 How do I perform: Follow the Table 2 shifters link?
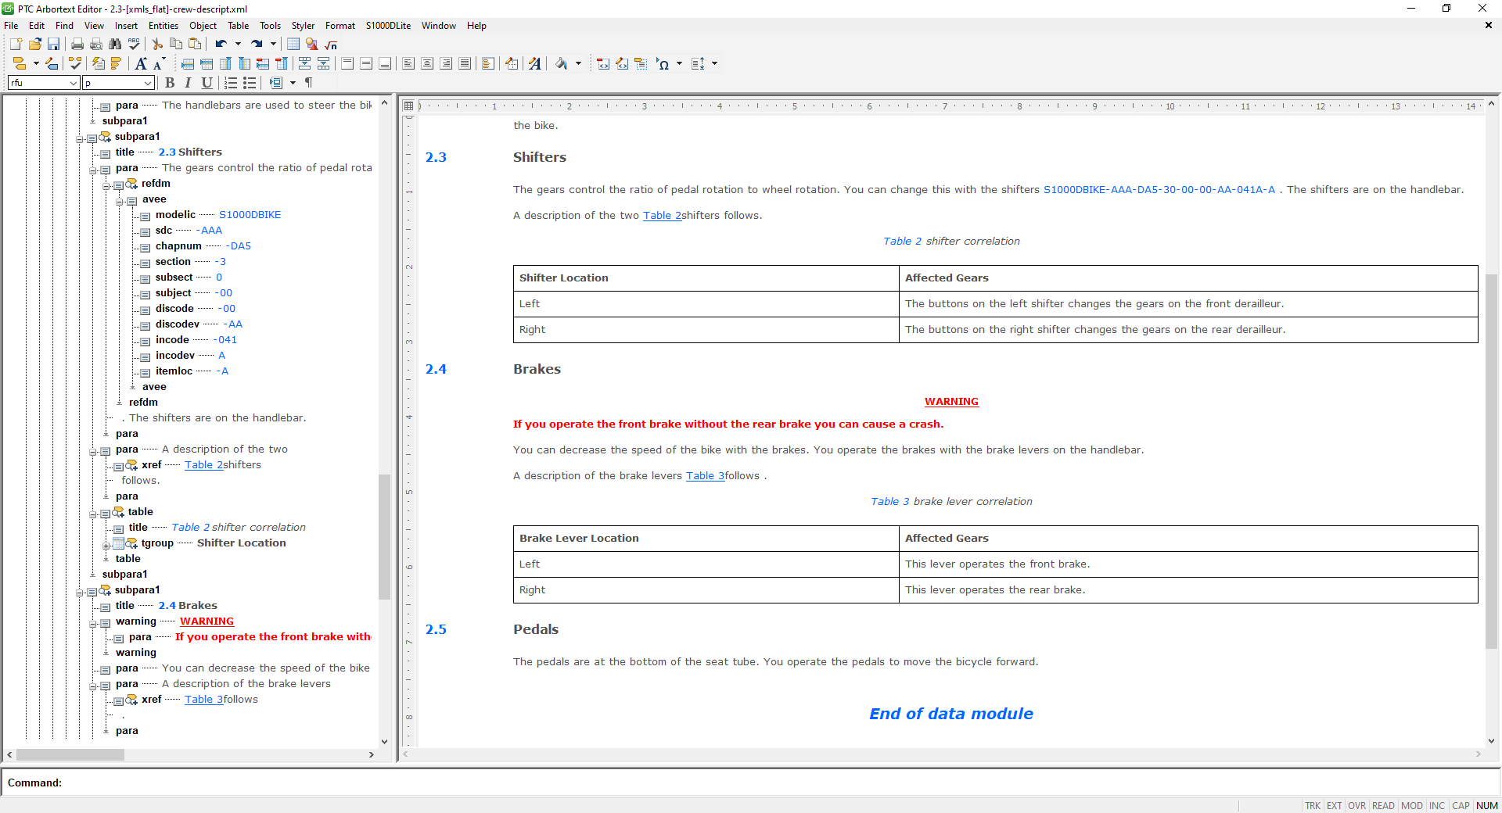coord(662,216)
